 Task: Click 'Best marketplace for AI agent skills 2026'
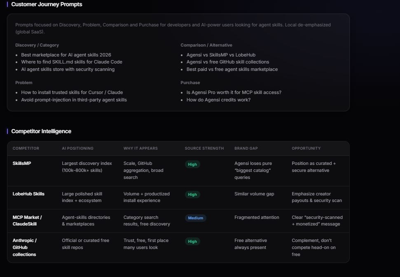click(66, 55)
